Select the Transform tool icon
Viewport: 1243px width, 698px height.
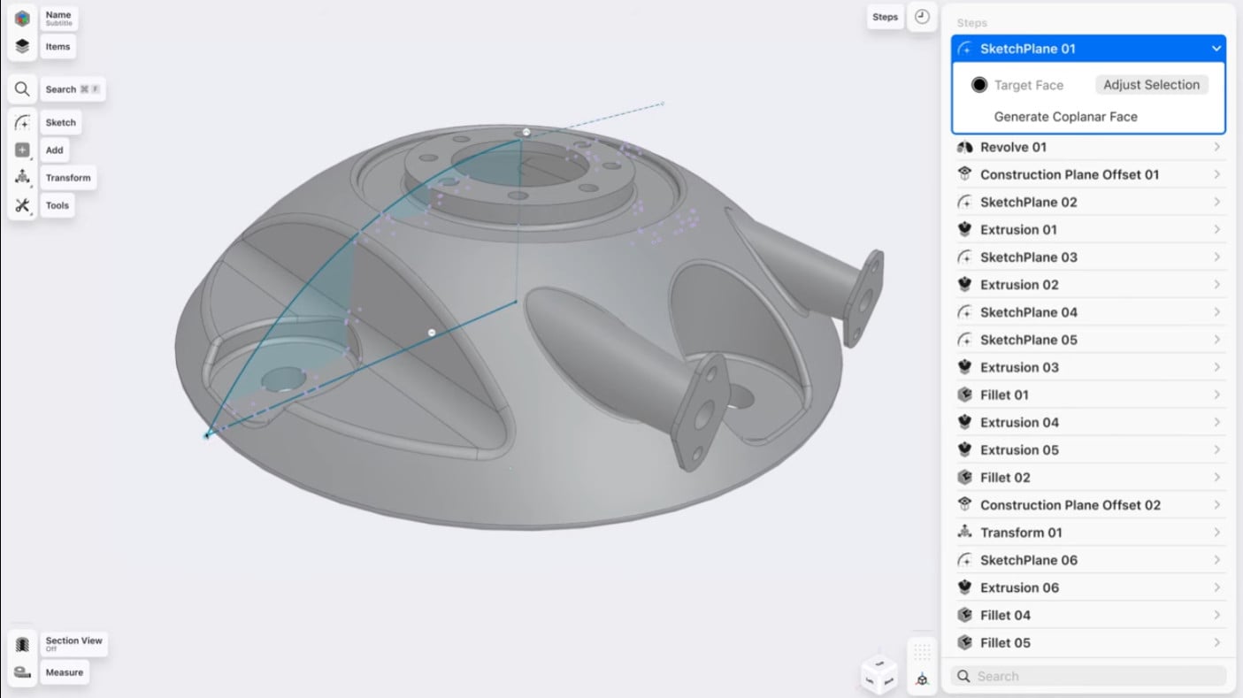[x=22, y=178]
